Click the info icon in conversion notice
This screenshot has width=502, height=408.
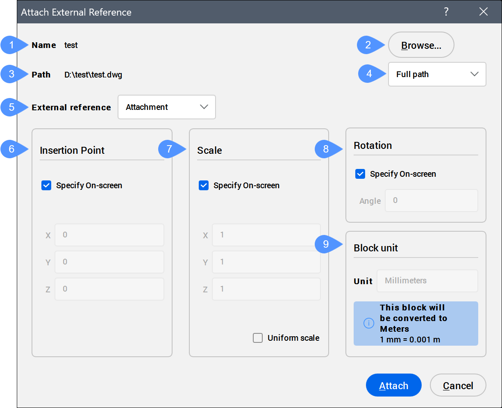point(369,324)
